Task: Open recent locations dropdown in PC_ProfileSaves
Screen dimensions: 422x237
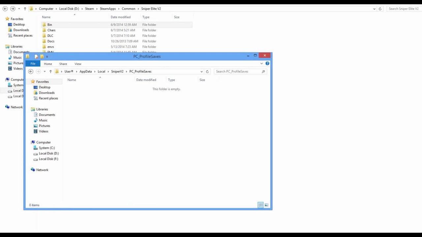Action: (45, 71)
